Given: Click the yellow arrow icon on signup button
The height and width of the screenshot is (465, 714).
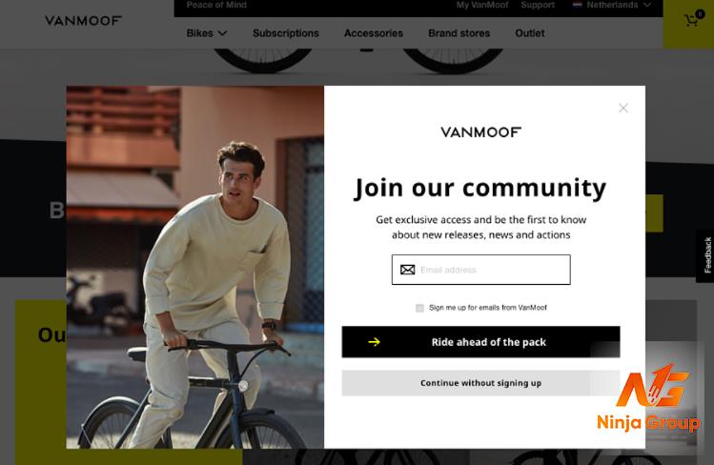Looking at the screenshot, I should [x=375, y=342].
